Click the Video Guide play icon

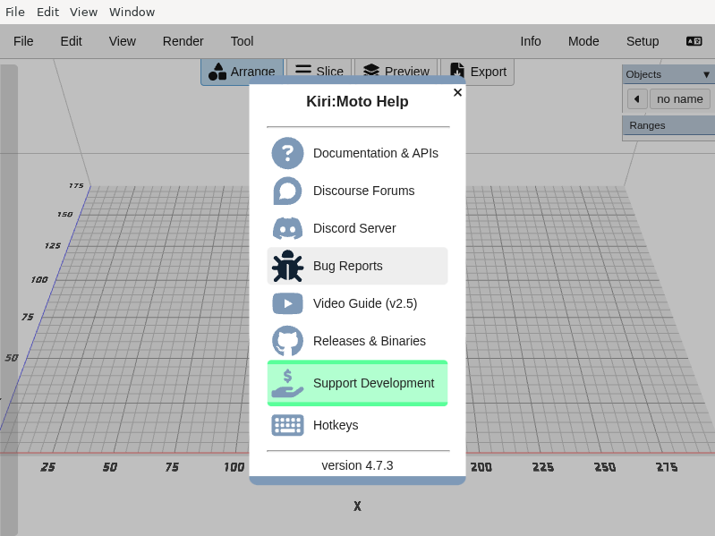pos(287,303)
